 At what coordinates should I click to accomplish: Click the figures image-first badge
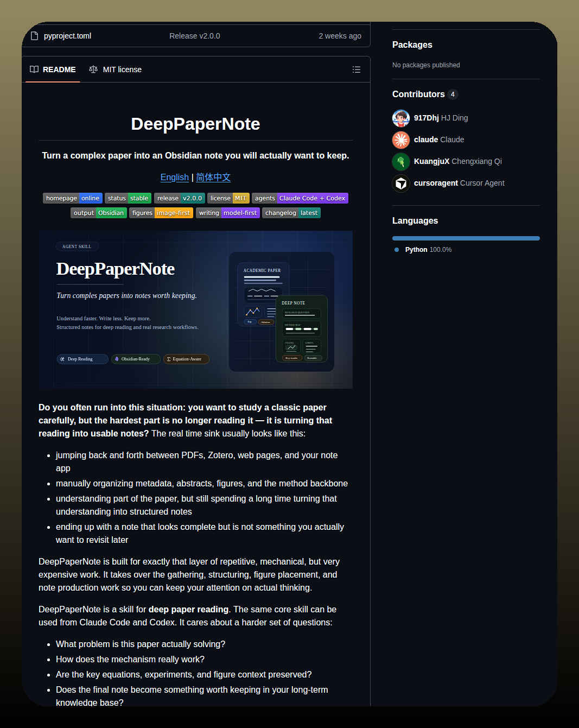(x=161, y=213)
